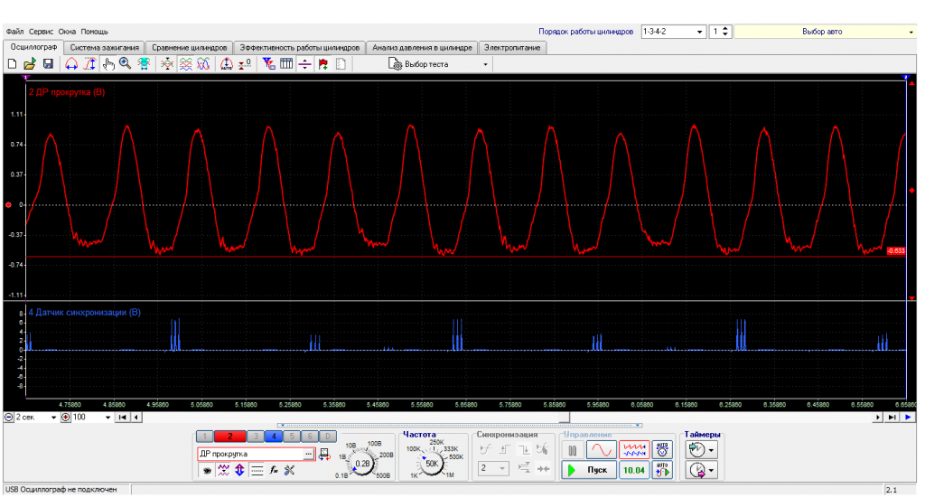Click the vertical compress waveform icon
The height and width of the screenshot is (498, 925).
point(167,64)
